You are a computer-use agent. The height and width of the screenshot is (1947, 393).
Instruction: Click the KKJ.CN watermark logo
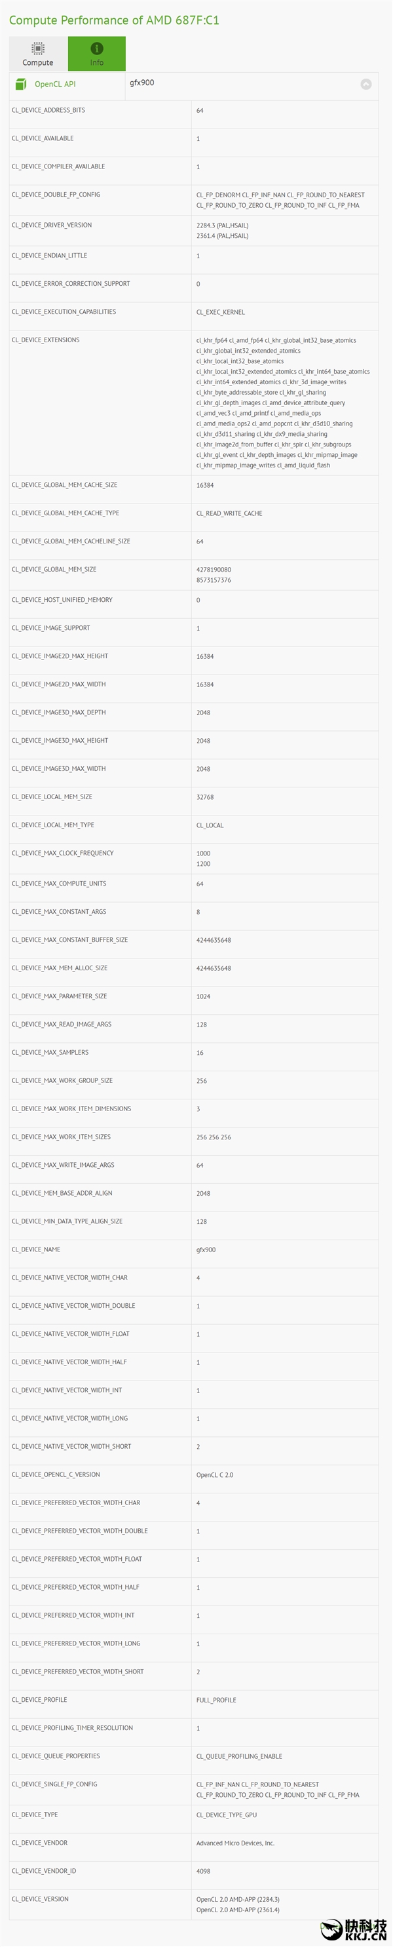coord(355,1929)
